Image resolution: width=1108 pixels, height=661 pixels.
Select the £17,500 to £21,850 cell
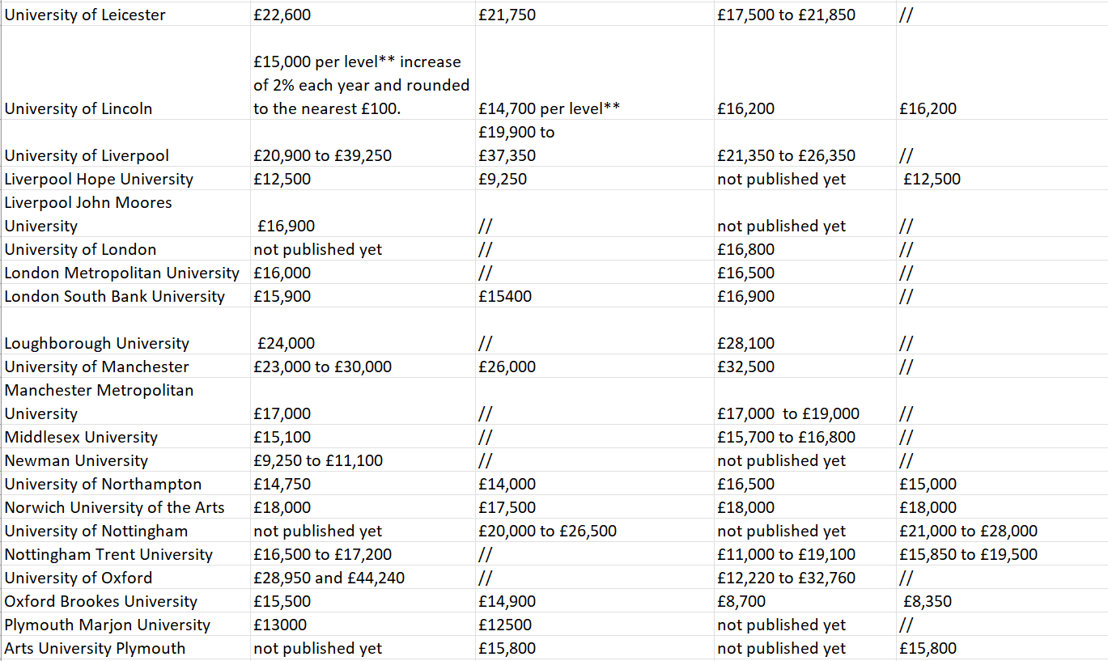click(786, 15)
